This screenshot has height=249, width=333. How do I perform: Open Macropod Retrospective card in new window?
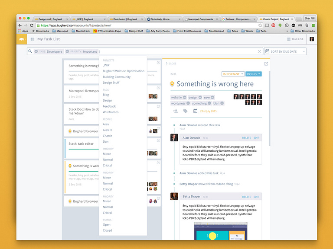click(158, 88)
